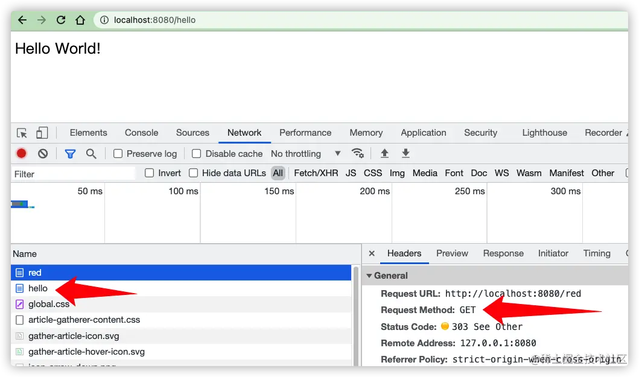This screenshot has height=377, width=639.
Task: Filter requests by JS type
Action: (351, 173)
